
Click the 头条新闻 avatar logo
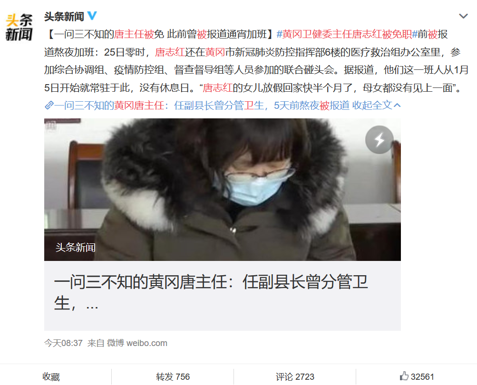tap(19, 27)
